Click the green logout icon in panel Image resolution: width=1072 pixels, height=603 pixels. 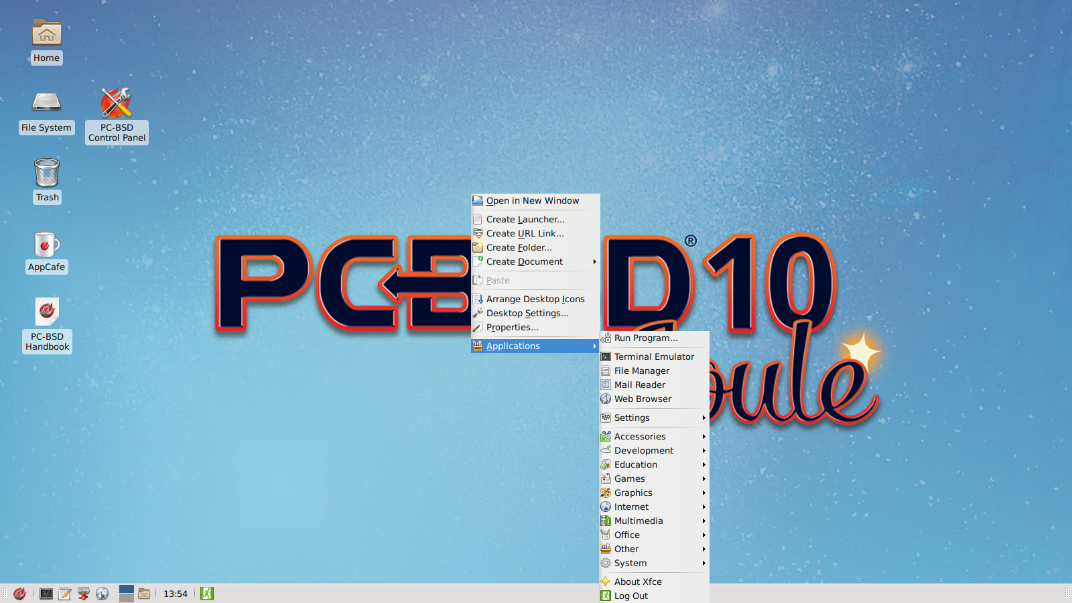tap(207, 594)
